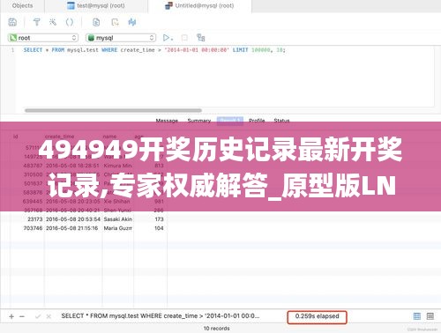Viewport: 441px width, 333px height.
Task: Click the Explain query icon
Action: 201,38
